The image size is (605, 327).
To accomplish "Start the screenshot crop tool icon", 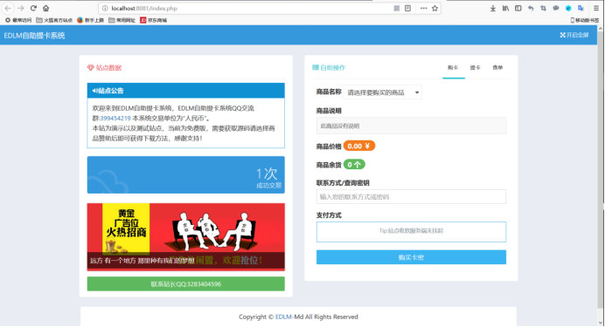I will coord(543,8).
